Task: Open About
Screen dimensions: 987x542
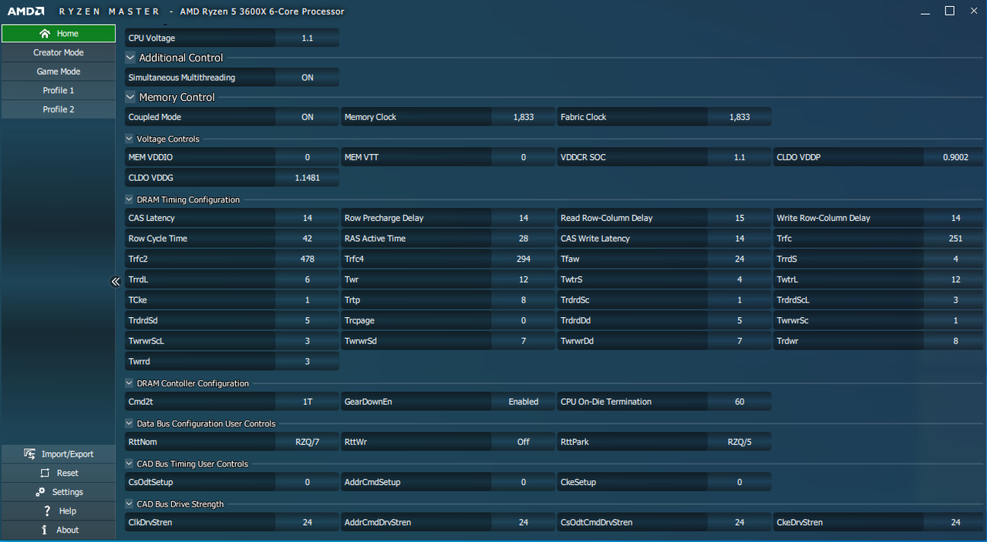Action: click(x=58, y=530)
